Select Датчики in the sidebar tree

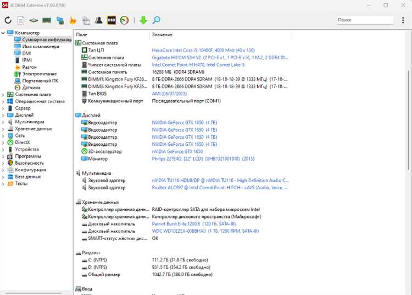[x=31, y=88]
